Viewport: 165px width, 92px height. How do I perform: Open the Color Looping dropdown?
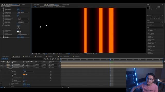(23, 22)
